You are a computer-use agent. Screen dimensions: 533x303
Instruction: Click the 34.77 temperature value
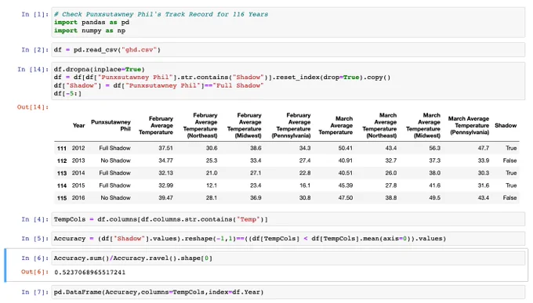(x=165, y=161)
